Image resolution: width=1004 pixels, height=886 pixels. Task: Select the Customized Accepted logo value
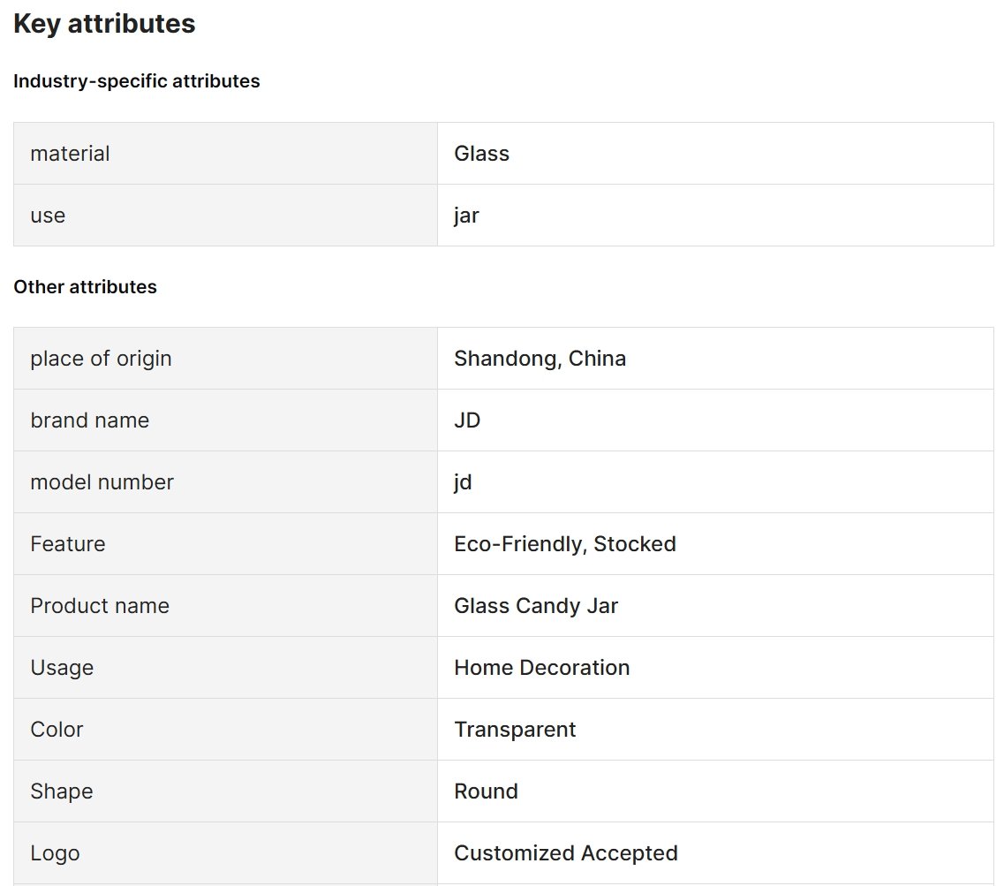click(x=565, y=853)
